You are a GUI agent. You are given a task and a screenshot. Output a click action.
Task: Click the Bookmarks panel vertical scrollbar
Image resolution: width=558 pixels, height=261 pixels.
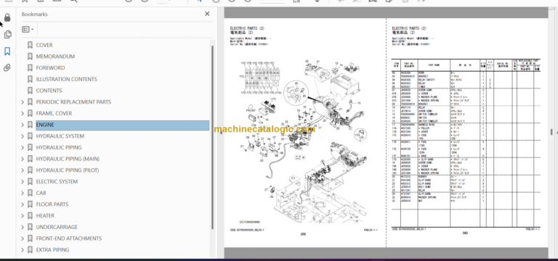tap(212, 137)
